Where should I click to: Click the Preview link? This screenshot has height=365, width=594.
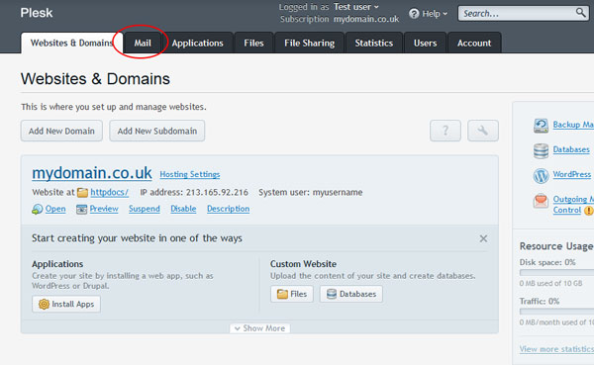pos(104,209)
